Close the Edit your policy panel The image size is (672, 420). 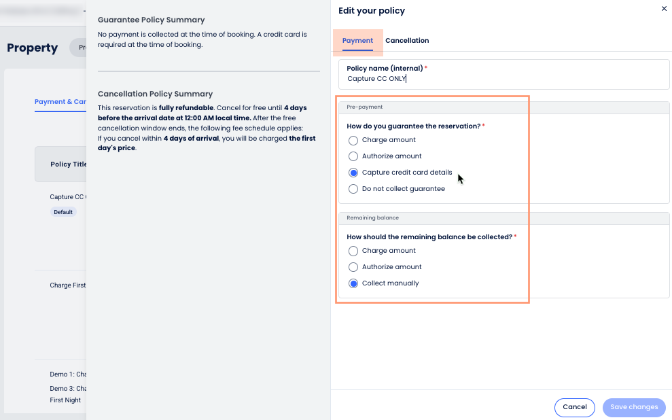[664, 9]
